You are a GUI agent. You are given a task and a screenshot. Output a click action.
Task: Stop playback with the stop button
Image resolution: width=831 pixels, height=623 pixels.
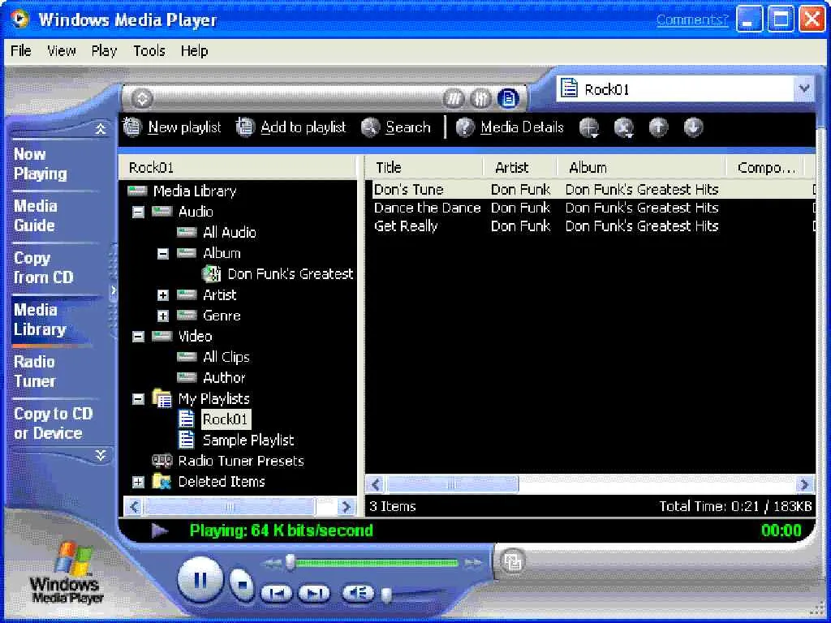[242, 585]
